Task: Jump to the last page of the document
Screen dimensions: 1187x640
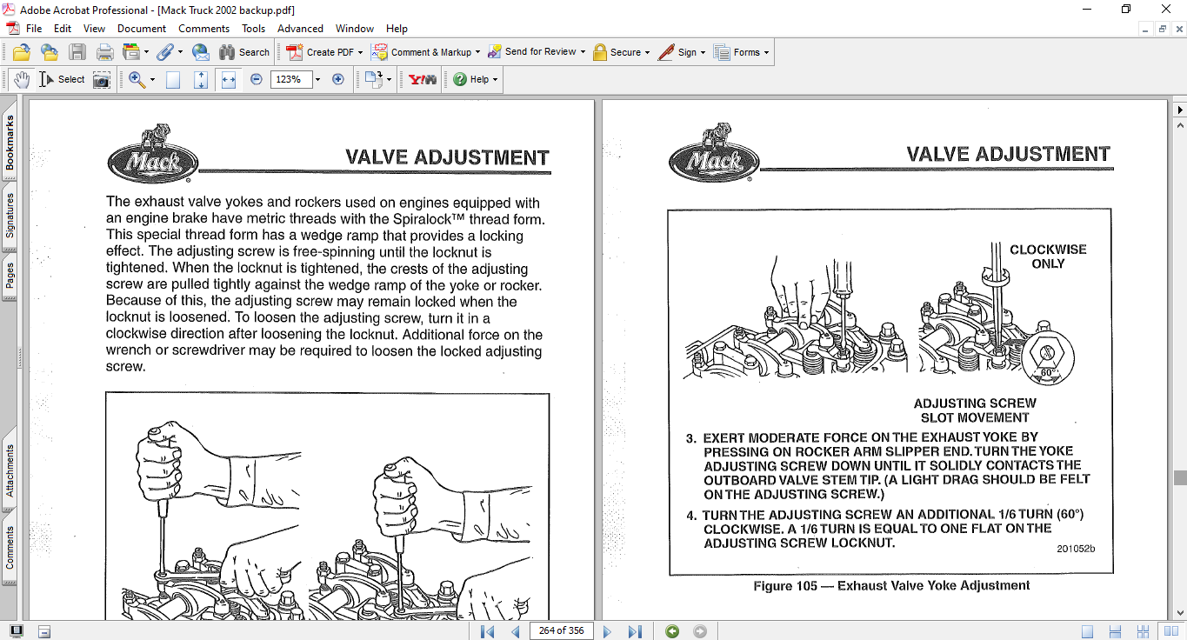Action: point(635,631)
